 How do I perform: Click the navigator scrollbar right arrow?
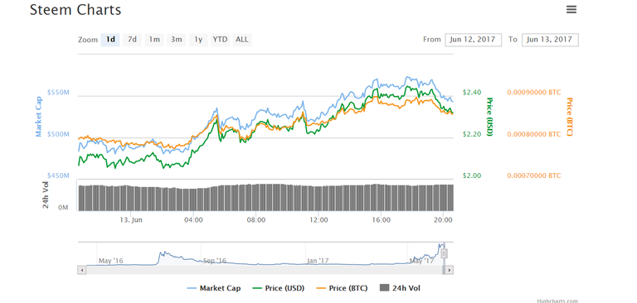tap(450, 270)
